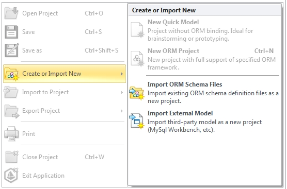This screenshot has height=189, width=287.
Task: Click the Ctrl+S shortcut label
Action: (x=93, y=32)
